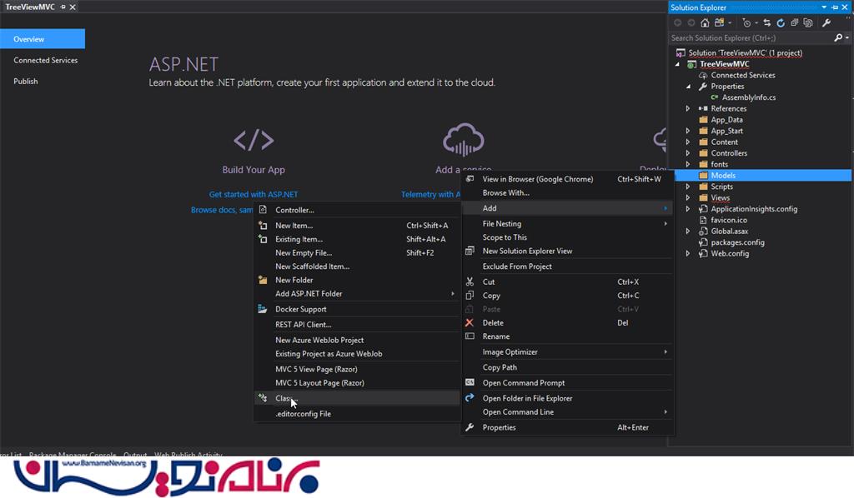854x498 pixels.
Task: Click the New Solution Explorer View icon
Action: (470, 251)
